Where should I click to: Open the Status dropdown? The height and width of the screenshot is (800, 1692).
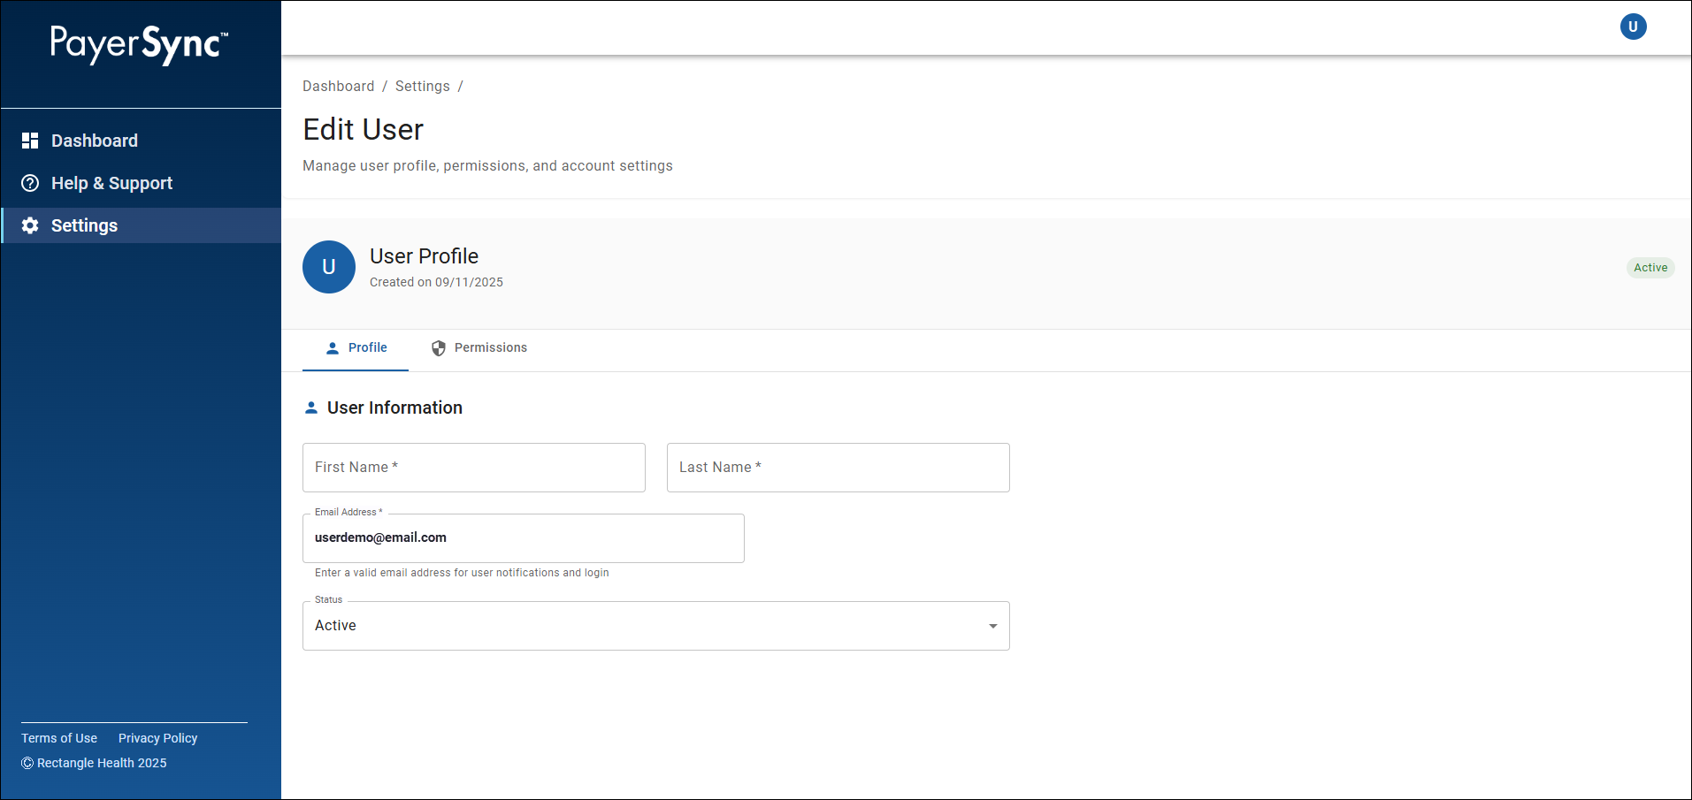(655, 625)
